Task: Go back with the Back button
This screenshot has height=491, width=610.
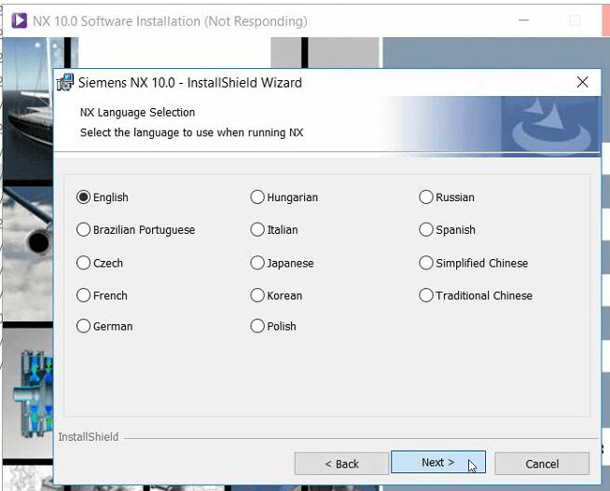Action: tap(341, 464)
